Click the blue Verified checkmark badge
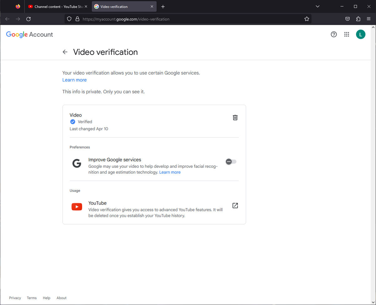The image size is (376, 305). 73,122
